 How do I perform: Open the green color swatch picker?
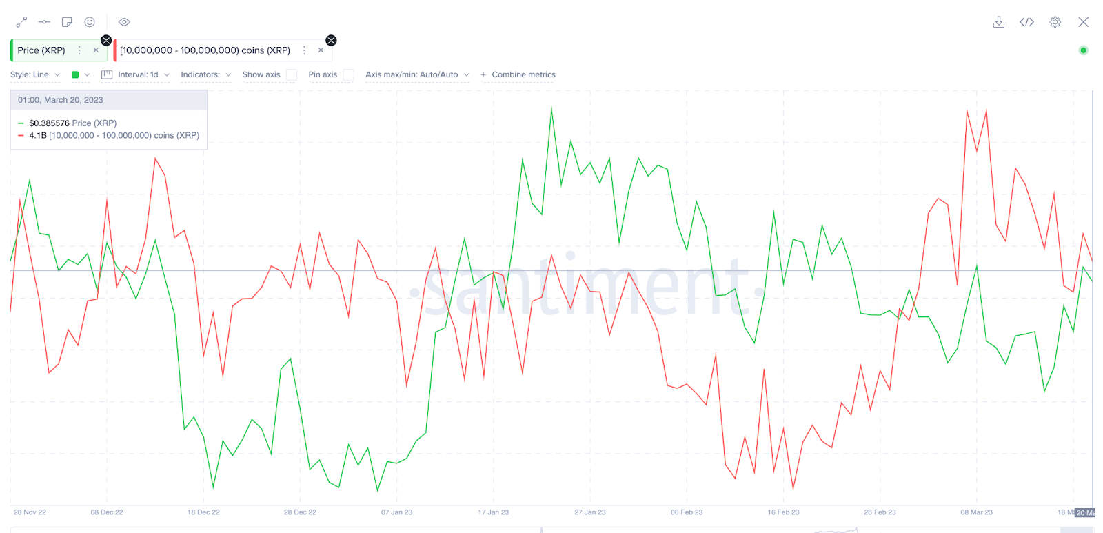pyautogui.click(x=75, y=74)
